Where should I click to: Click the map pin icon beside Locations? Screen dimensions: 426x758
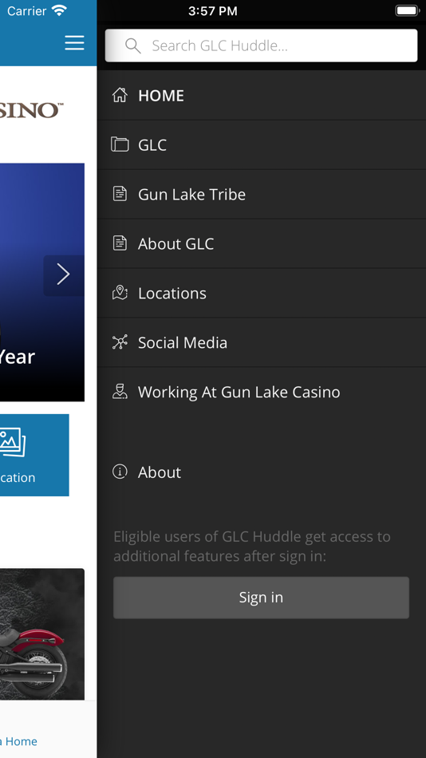pos(120,293)
